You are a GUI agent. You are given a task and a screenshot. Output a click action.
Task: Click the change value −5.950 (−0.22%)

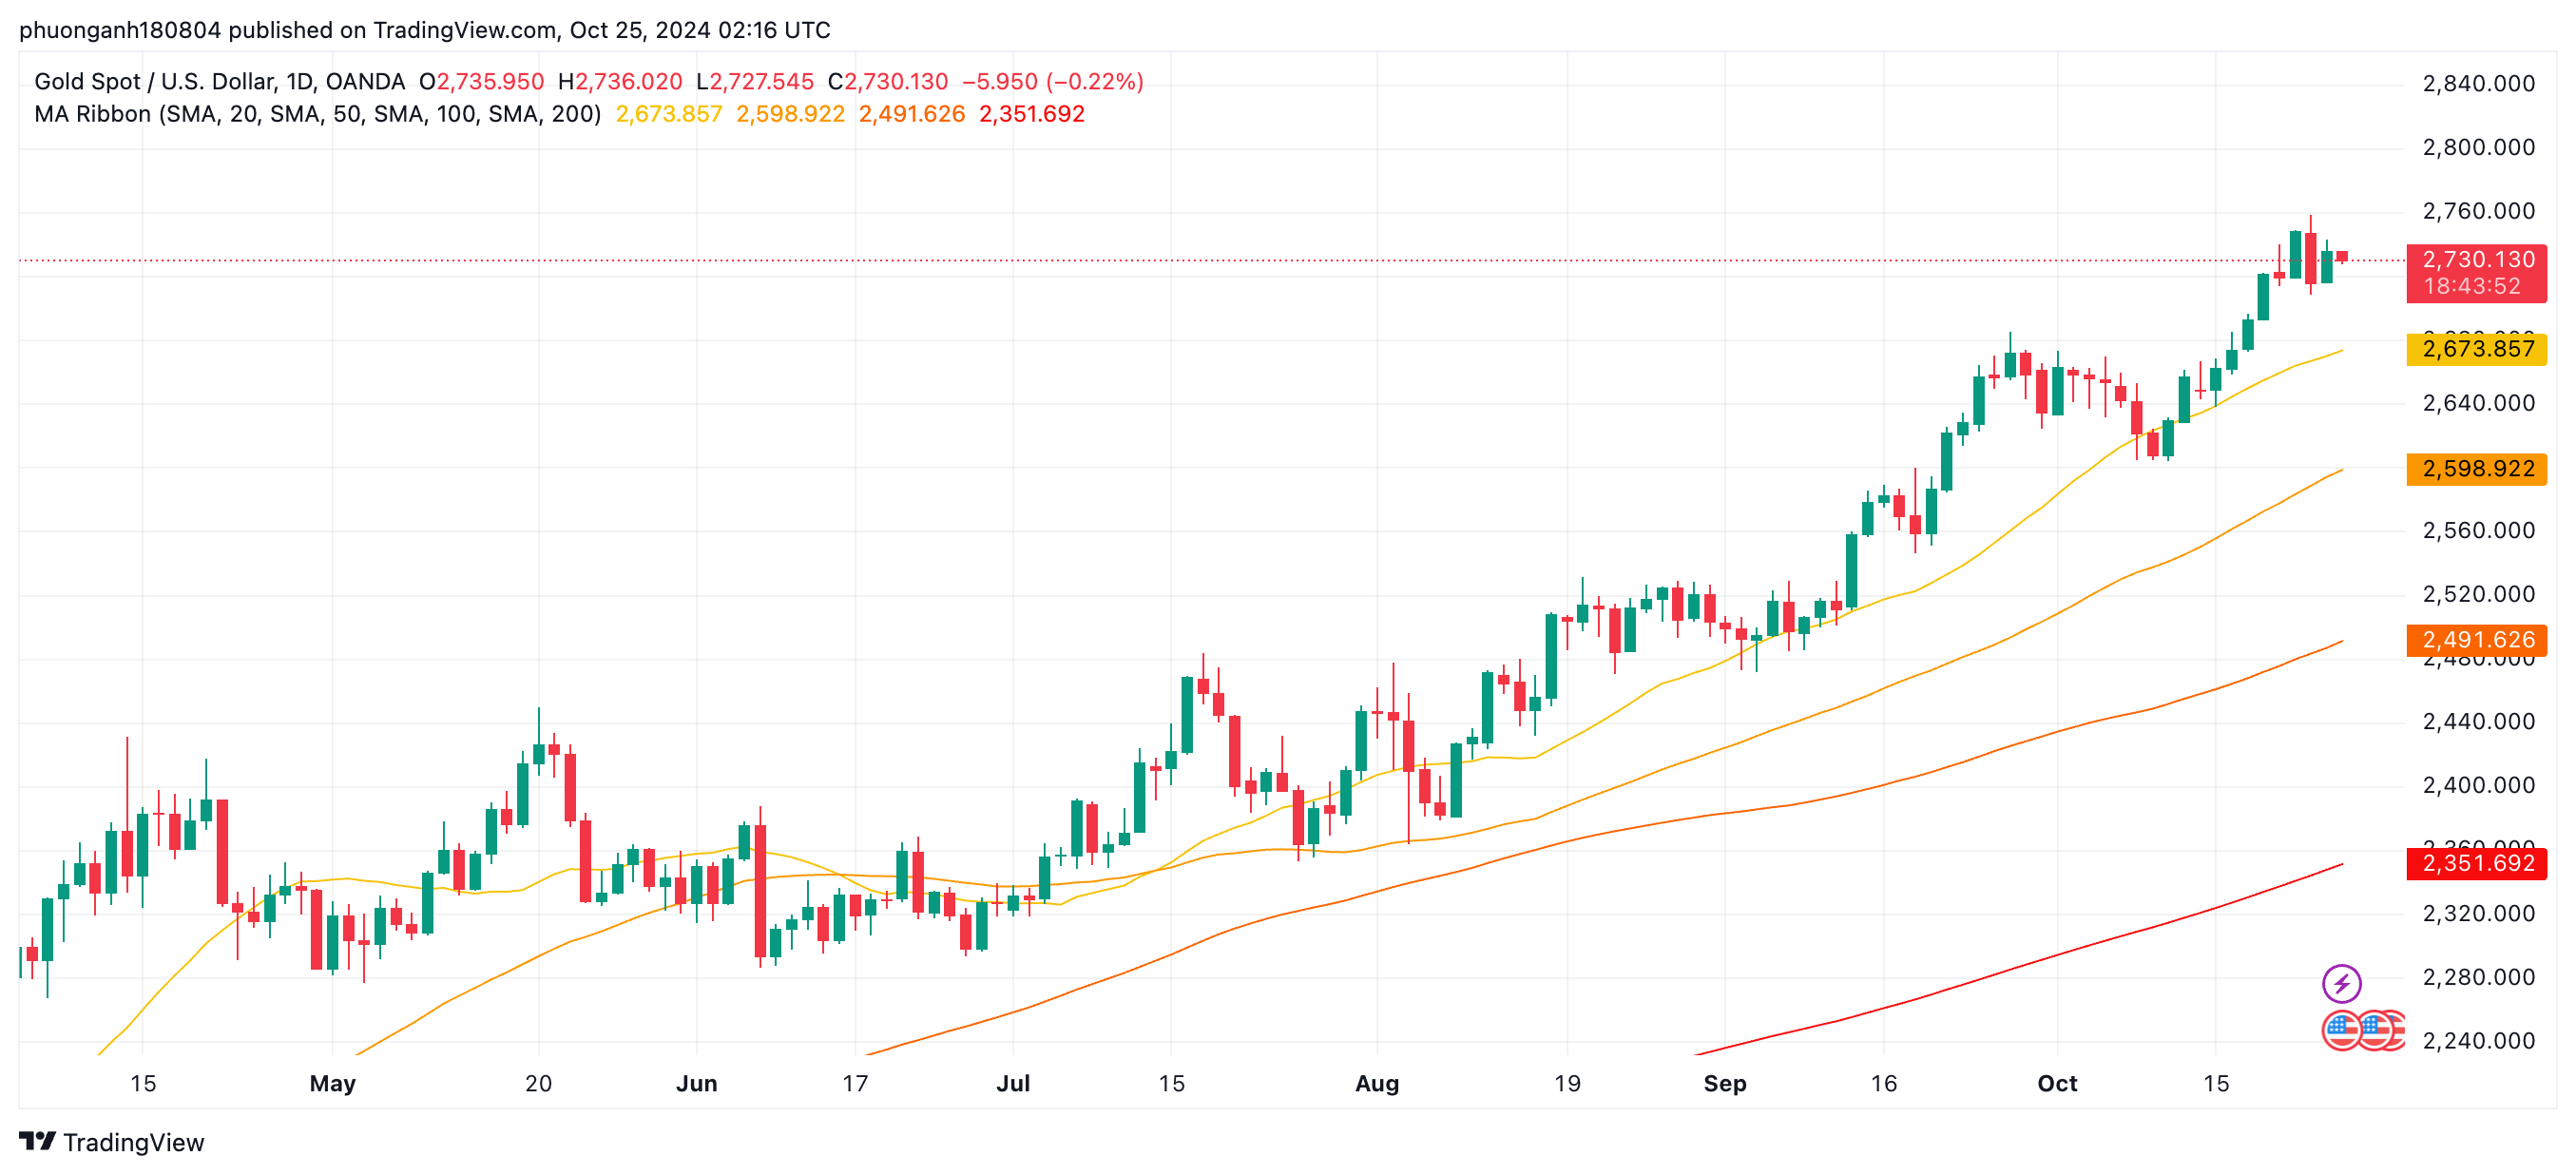(x=1053, y=81)
